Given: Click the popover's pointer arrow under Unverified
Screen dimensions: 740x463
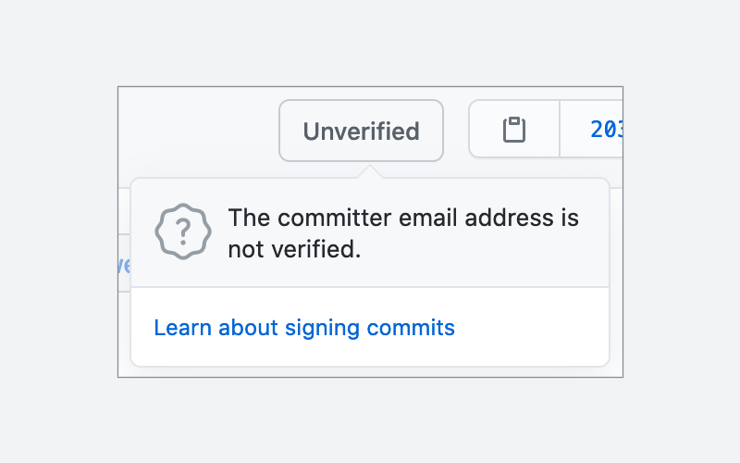Looking at the screenshot, I should point(370,172).
